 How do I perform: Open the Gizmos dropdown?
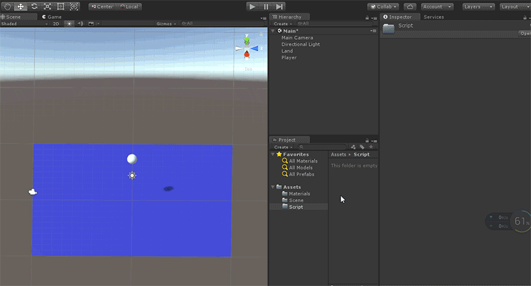tap(167, 24)
